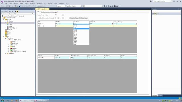Open the Latency Warning dropdown

[136, 24]
